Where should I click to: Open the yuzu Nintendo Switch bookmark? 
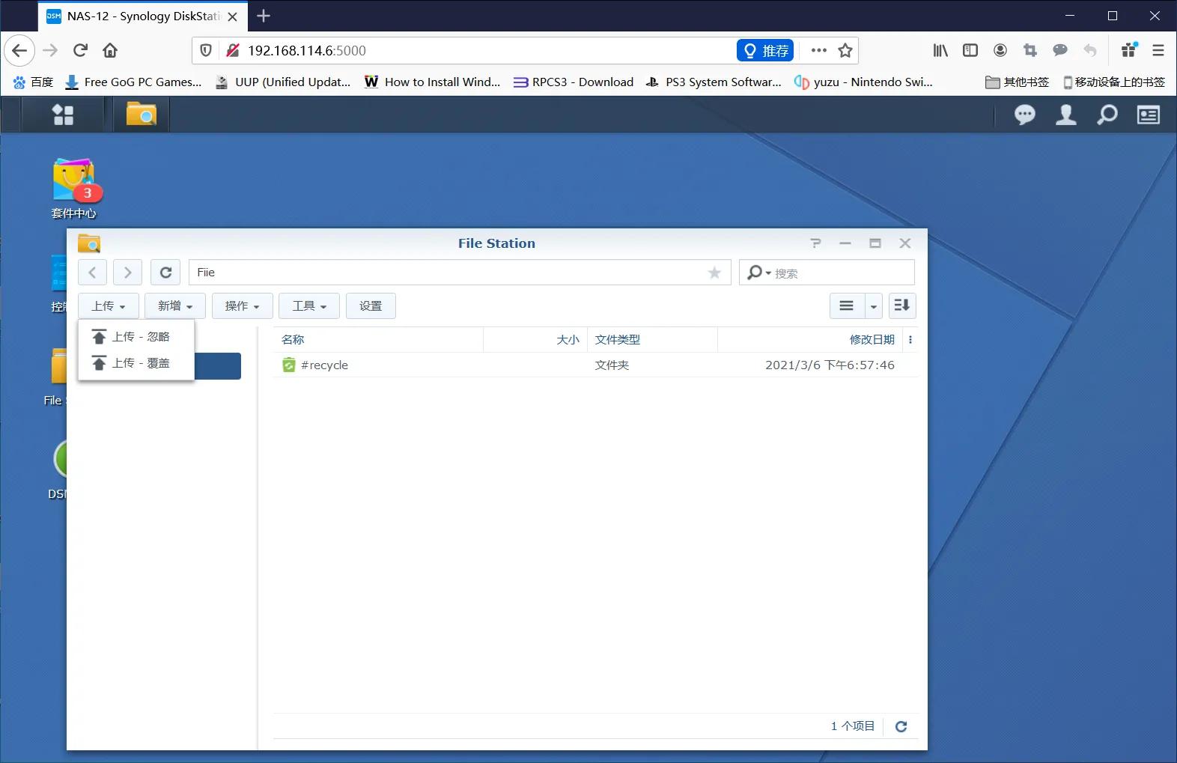[863, 82]
